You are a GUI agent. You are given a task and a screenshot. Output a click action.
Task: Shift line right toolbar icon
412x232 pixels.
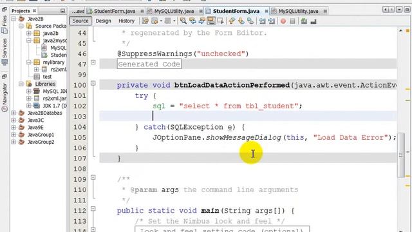[272, 21]
